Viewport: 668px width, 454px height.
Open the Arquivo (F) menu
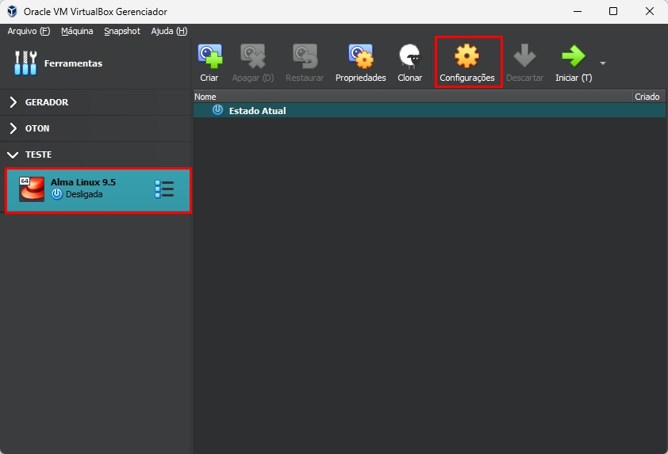[x=29, y=31]
